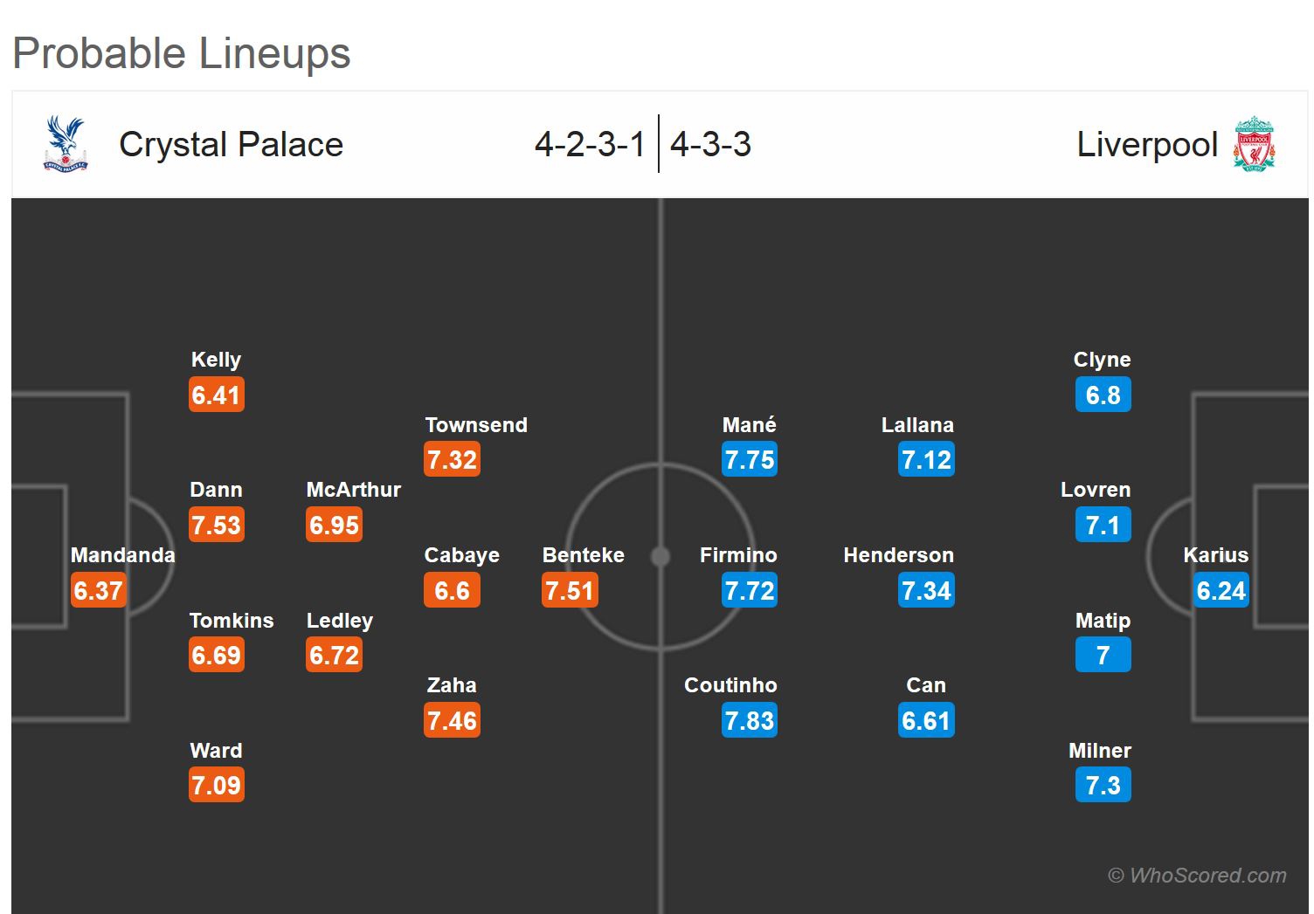Click Mandanda's 6.37 rating badge

(98, 591)
